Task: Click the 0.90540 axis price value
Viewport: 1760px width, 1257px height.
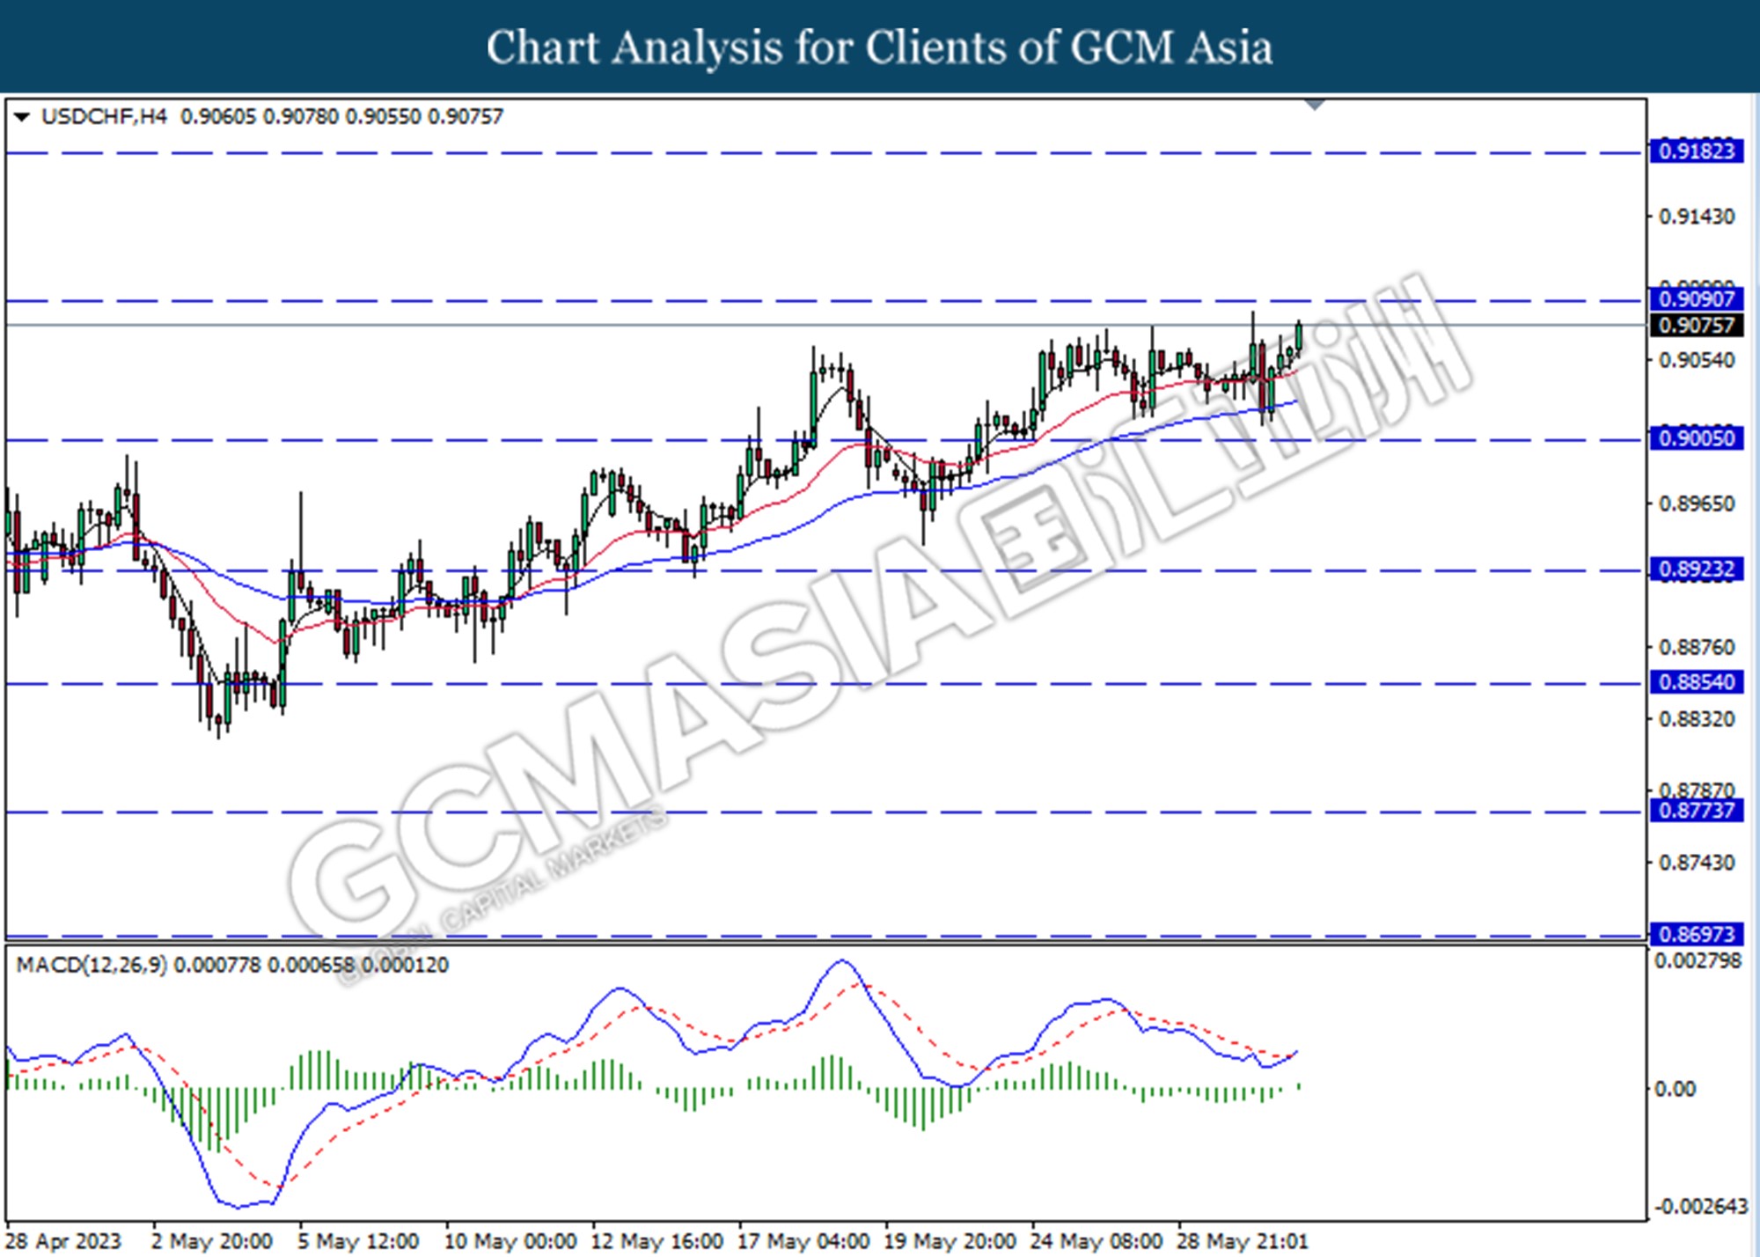Action: pyautogui.click(x=1697, y=360)
